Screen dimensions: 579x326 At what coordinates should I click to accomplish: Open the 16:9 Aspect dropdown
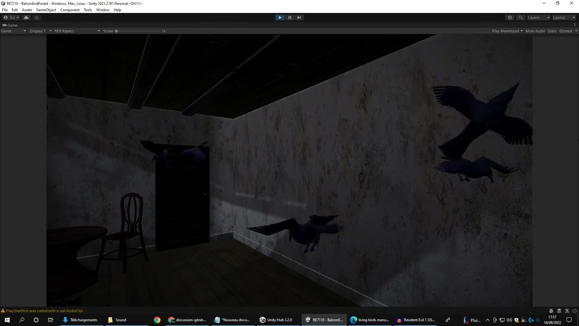tap(77, 31)
